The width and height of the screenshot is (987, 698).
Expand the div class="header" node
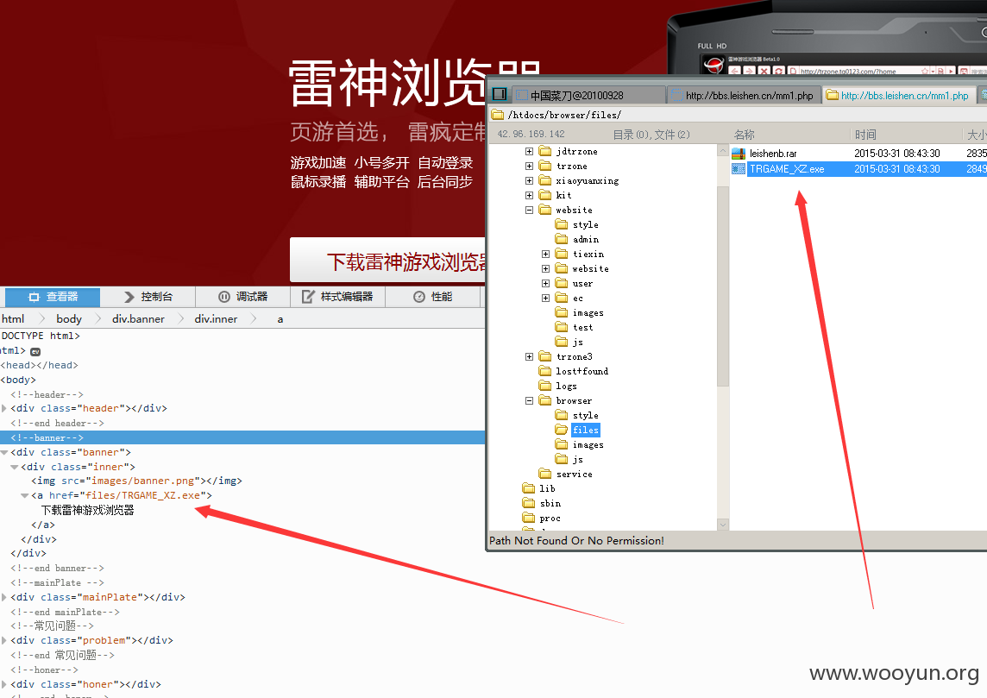coord(4,408)
